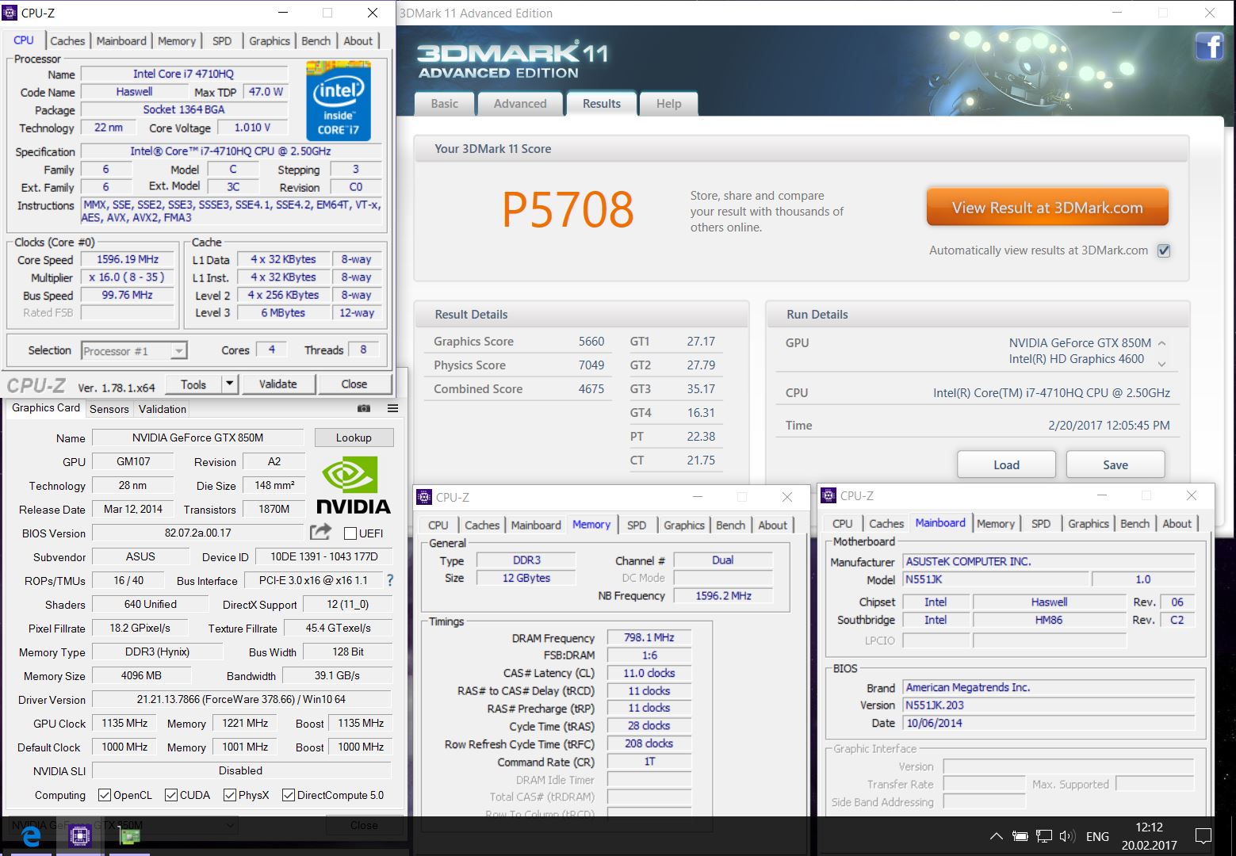Open the Action Center notifications icon
Viewport: 1236px width, 856px height.
(x=1203, y=836)
